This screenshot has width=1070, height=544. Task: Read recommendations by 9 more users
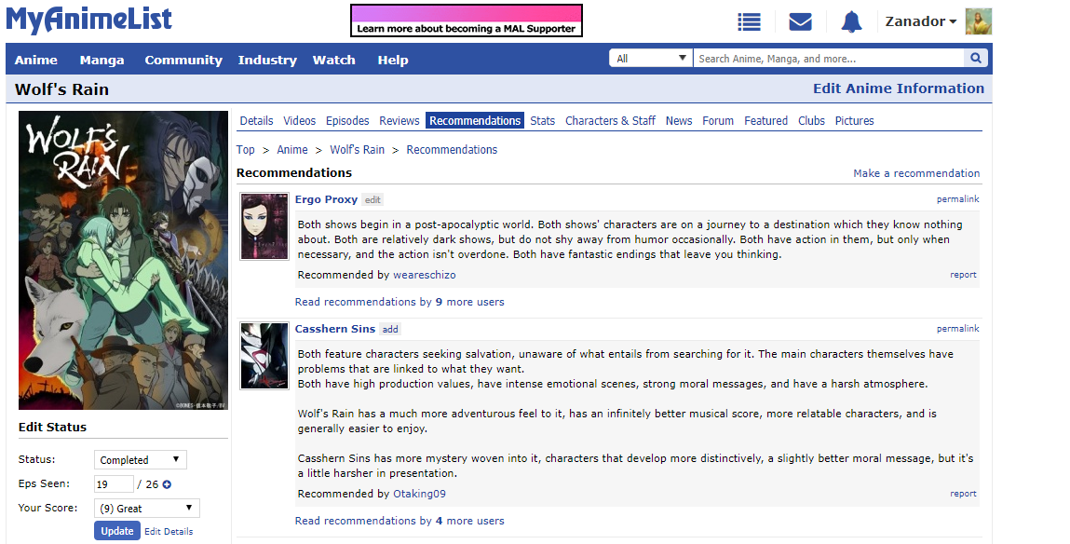pyautogui.click(x=400, y=302)
